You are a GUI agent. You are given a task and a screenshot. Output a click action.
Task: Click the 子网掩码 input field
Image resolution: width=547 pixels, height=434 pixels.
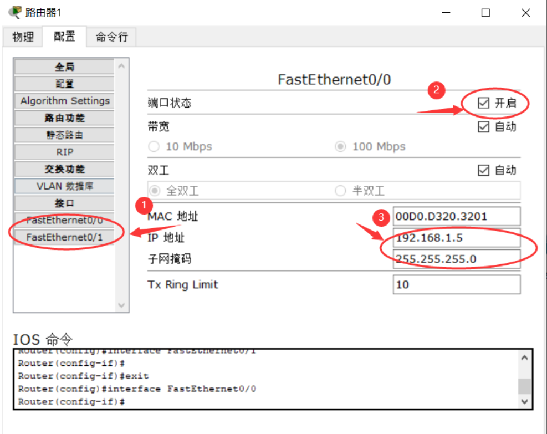[456, 259]
